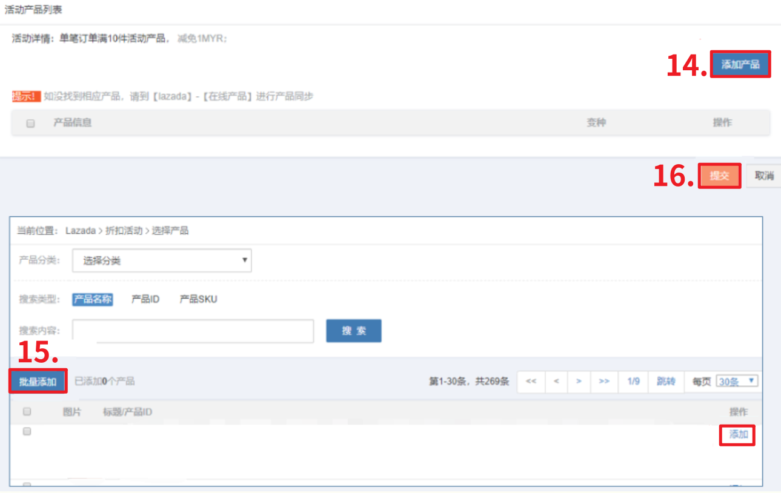Select 产品ID search type

tap(145, 299)
